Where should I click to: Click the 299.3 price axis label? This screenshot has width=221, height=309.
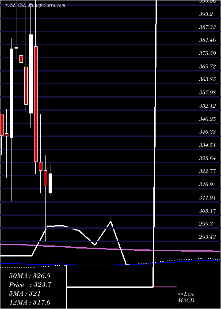[206, 224]
